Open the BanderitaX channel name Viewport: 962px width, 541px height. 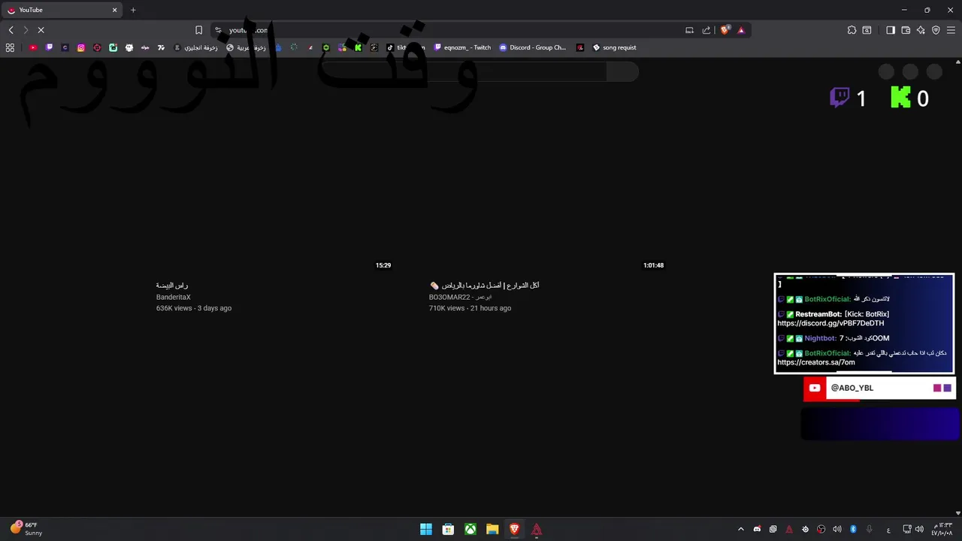tap(174, 298)
